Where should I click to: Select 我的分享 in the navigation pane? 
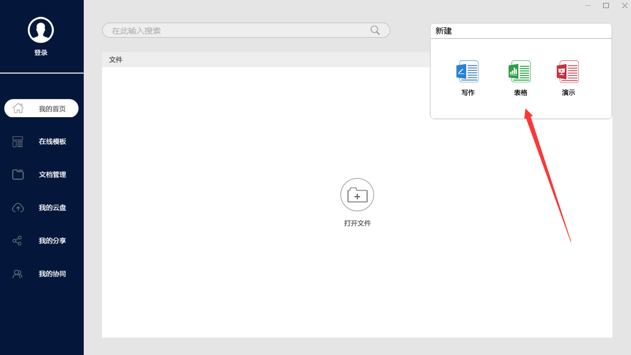point(52,241)
